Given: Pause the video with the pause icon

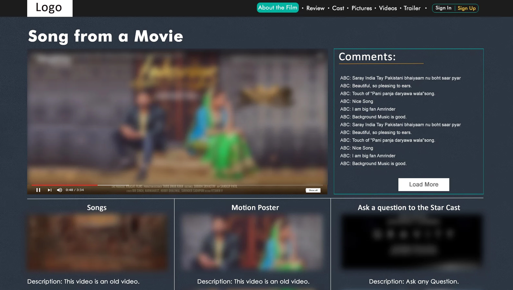Looking at the screenshot, I should pyautogui.click(x=38, y=190).
